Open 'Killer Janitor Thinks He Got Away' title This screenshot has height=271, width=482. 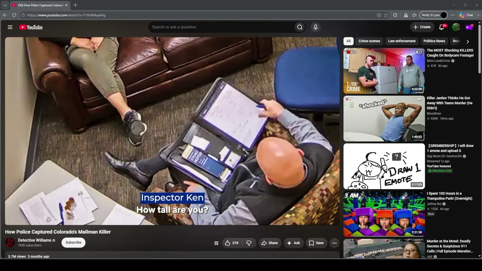[450, 103]
